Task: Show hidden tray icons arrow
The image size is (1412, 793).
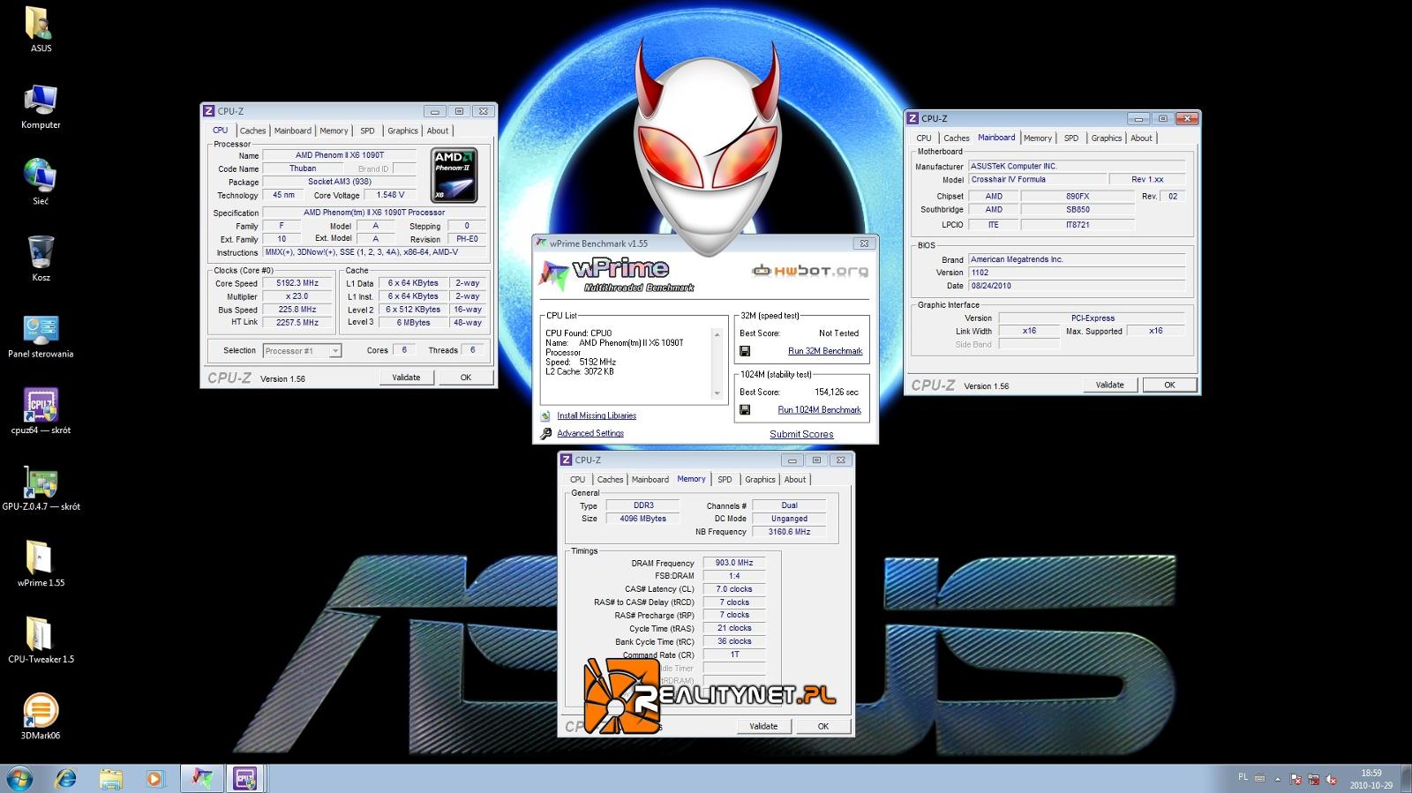Action: [1277, 780]
